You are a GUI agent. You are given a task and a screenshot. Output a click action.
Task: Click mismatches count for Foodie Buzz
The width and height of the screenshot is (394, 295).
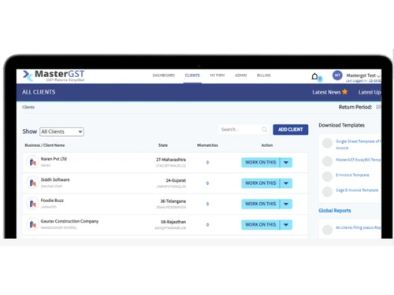point(207,204)
